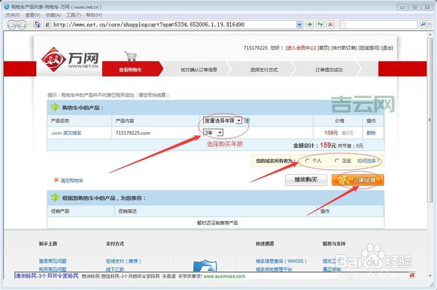Click browser back arrow button
The image size is (437, 290).
(x=11, y=25)
